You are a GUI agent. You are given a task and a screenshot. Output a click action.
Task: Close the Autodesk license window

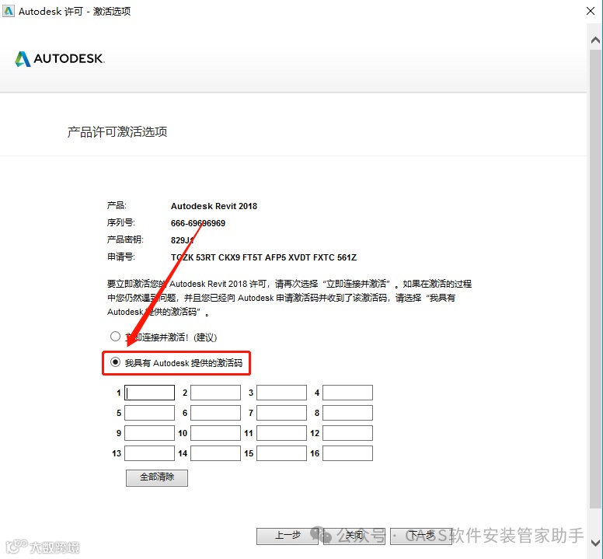point(591,11)
